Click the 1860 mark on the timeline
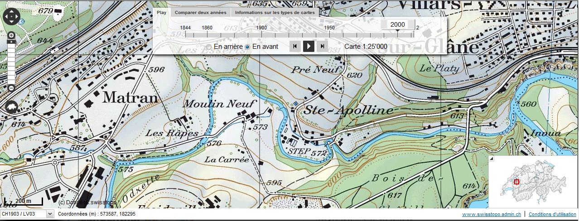This screenshot has width=579, height=221. [207, 28]
